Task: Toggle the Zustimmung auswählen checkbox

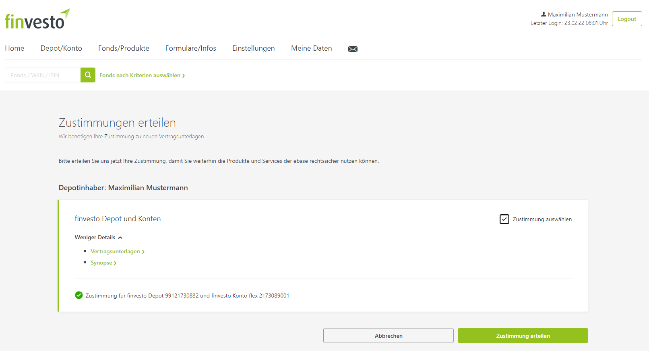Action: [504, 219]
